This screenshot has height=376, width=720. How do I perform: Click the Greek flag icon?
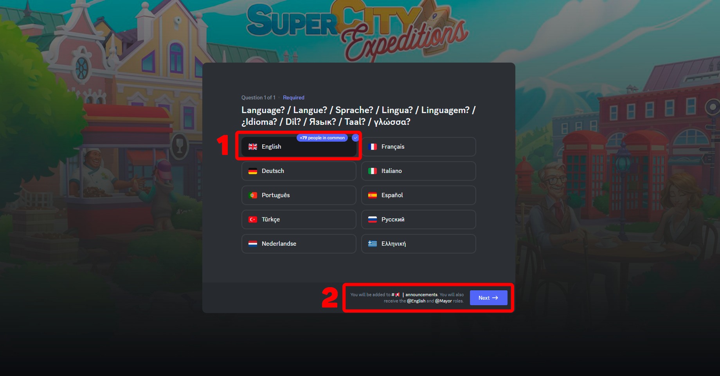coord(373,244)
